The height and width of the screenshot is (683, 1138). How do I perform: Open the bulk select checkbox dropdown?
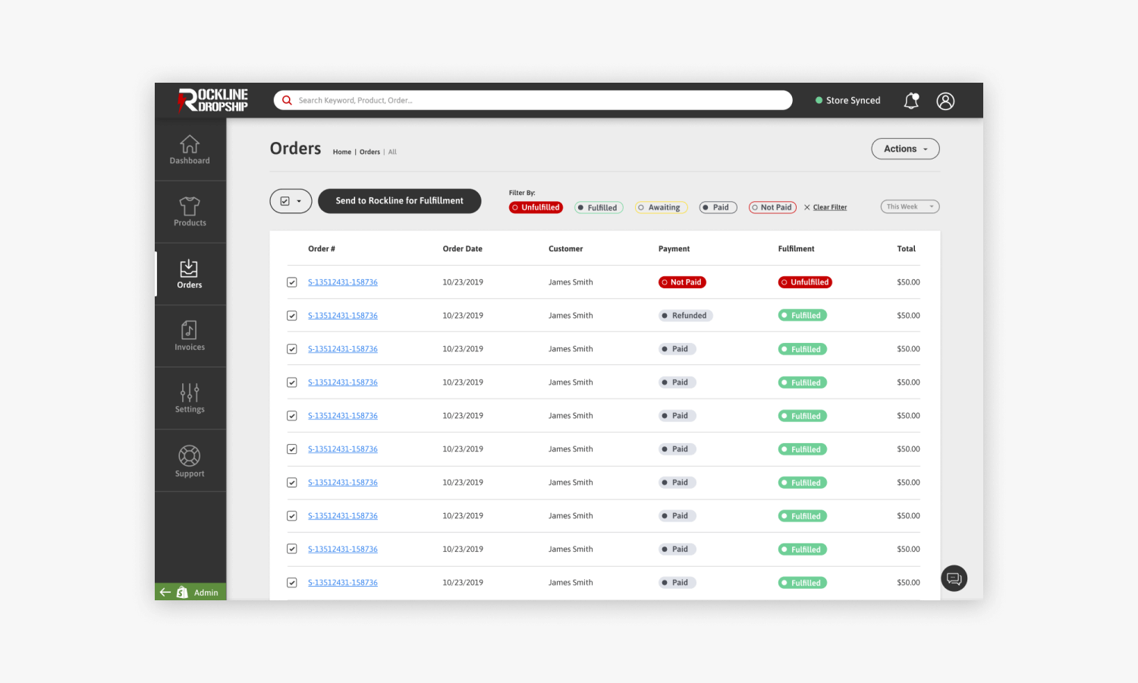pyautogui.click(x=291, y=201)
